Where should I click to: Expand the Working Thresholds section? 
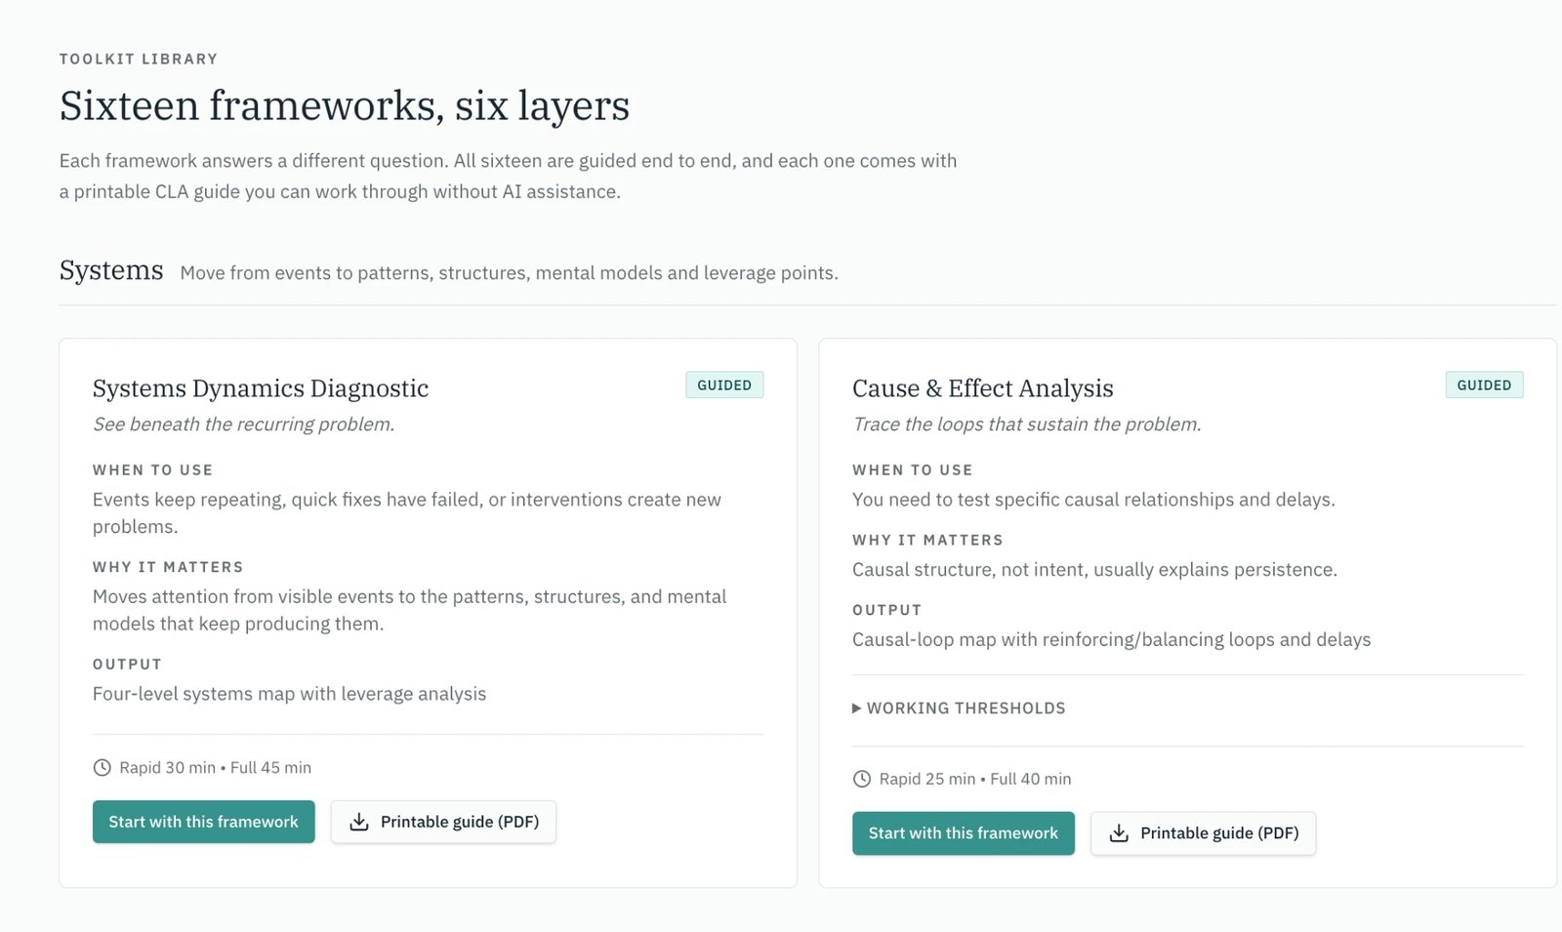pos(959,709)
